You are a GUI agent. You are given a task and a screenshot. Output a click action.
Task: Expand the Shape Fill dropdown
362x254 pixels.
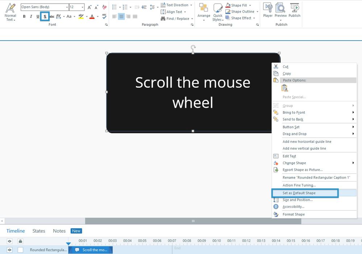click(250, 5)
